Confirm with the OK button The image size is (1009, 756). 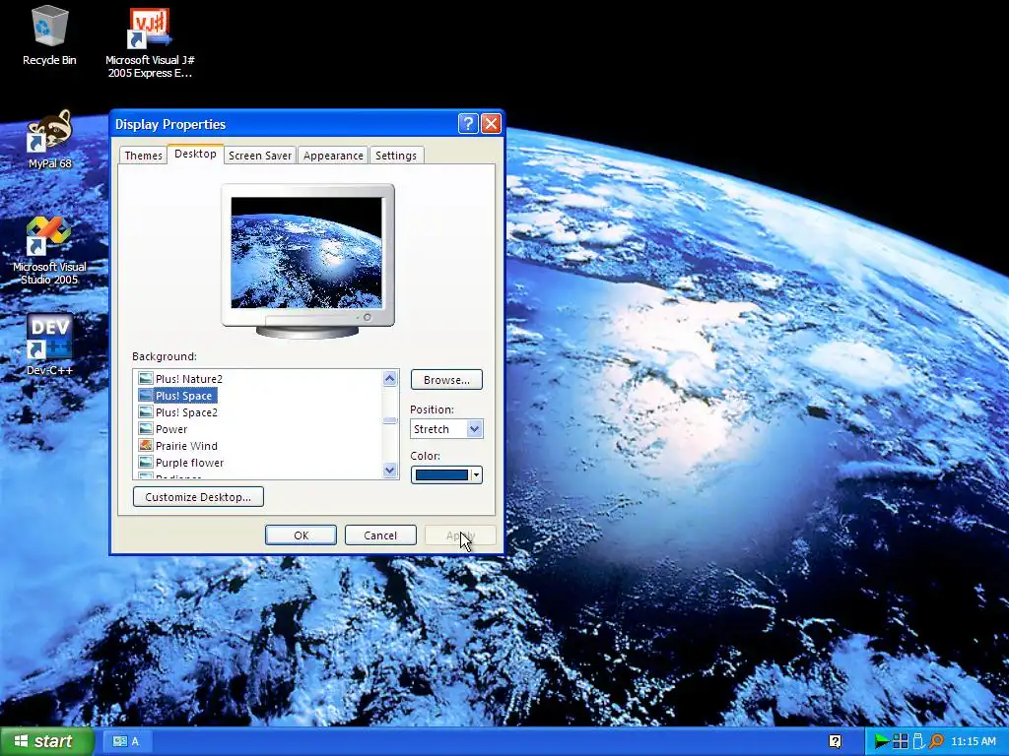(x=301, y=535)
